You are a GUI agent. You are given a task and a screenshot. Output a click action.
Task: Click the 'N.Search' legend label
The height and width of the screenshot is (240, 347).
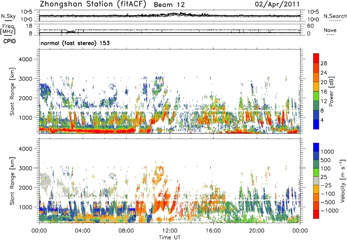(335, 16)
